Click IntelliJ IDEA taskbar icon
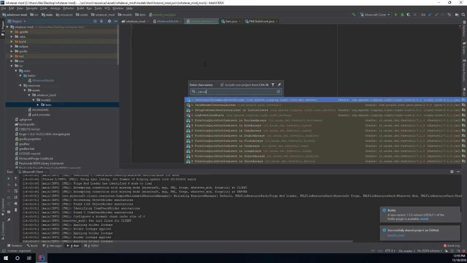 41,258
